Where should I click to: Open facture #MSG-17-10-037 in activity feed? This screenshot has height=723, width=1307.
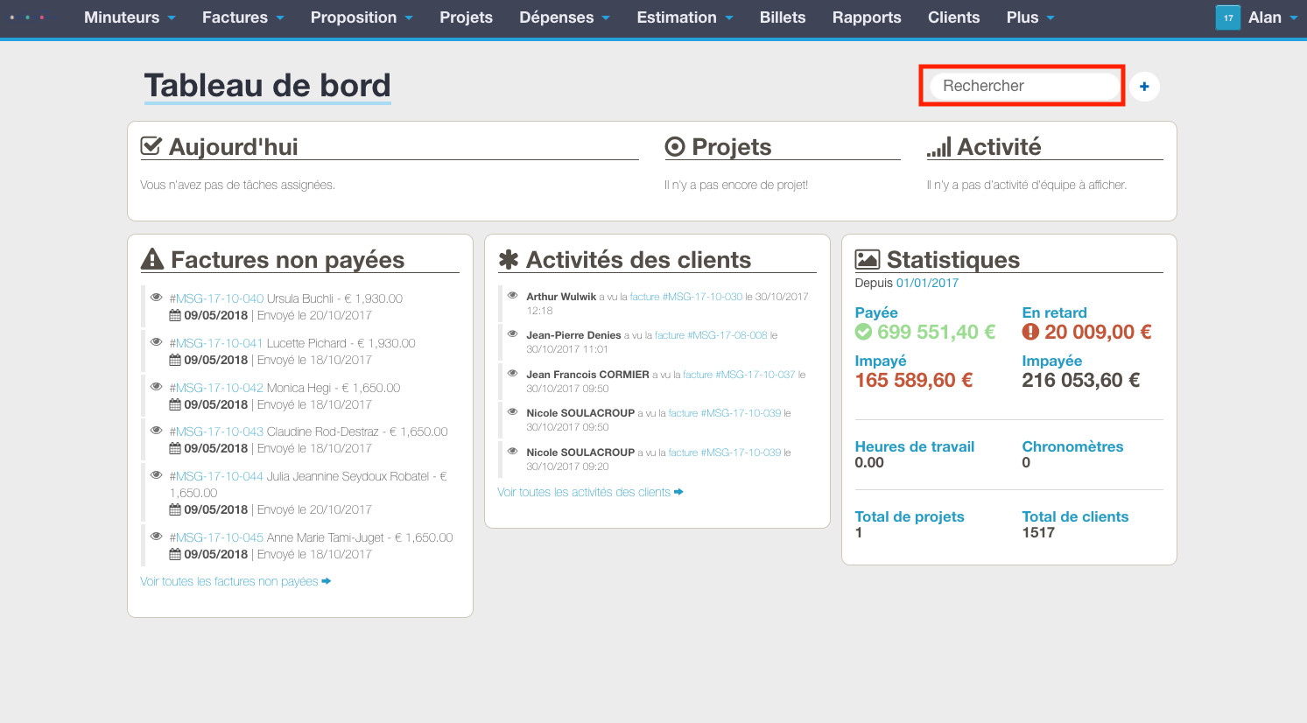point(739,375)
